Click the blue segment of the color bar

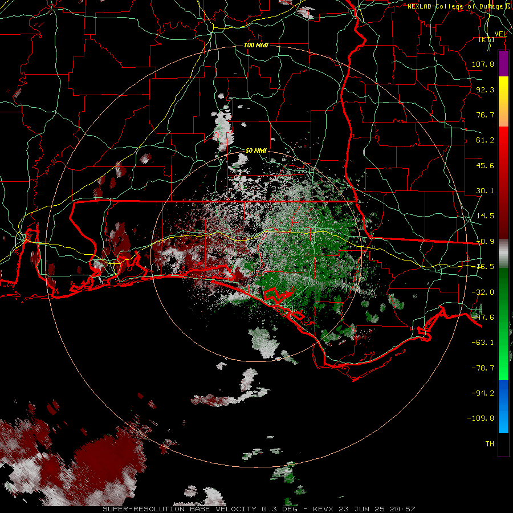[503, 406]
